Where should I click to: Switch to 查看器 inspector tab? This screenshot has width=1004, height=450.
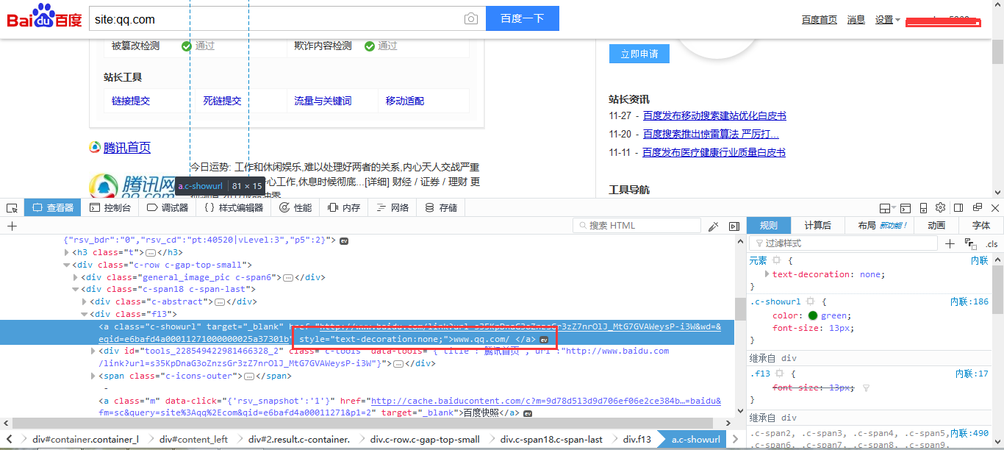[52, 208]
